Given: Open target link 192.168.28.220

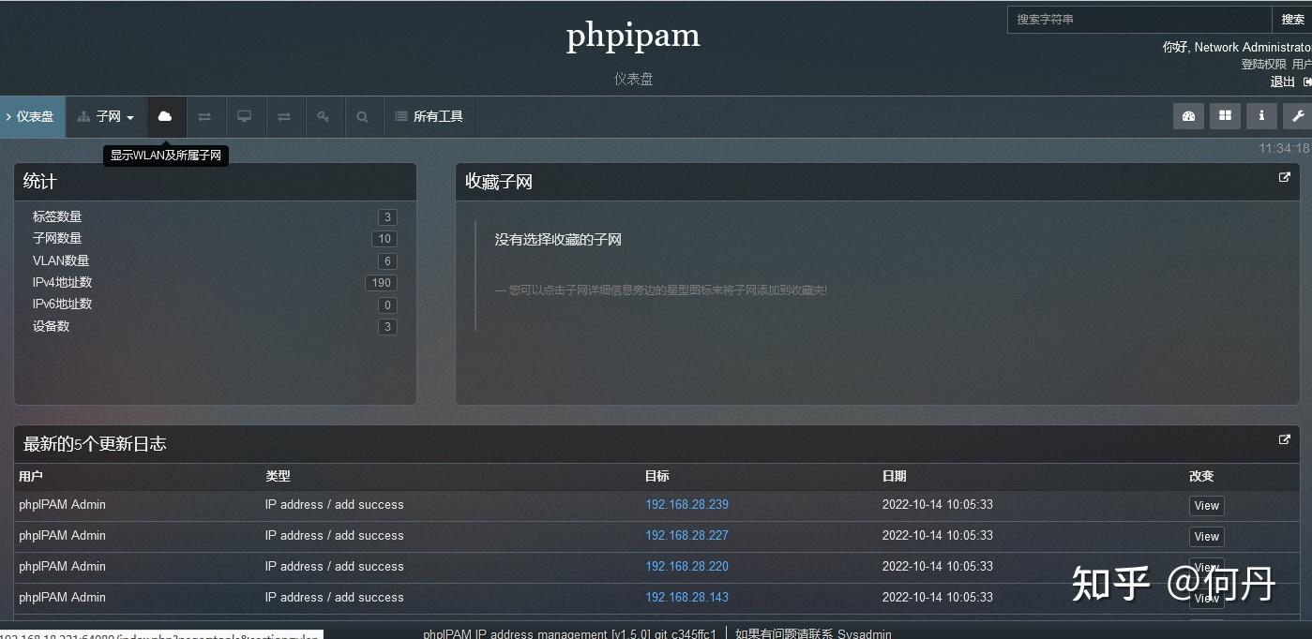Looking at the screenshot, I should [x=686, y=566].
